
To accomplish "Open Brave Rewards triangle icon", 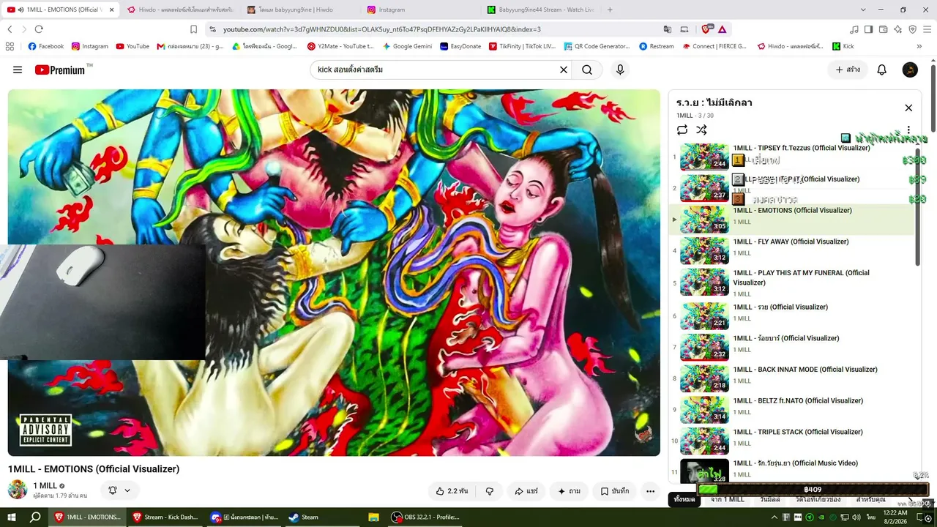I will pos(722,29).
